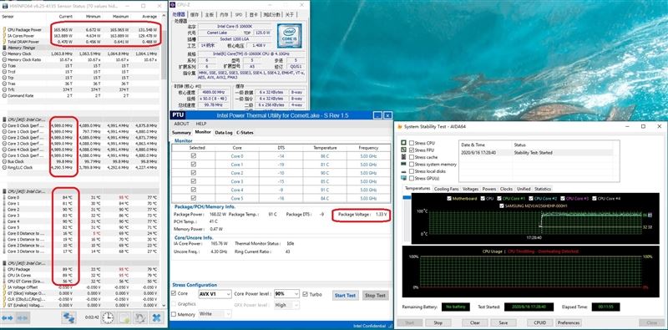Click AIDA64 Stress cache icon
668x330 pixels.
click(x=403, y=157)
